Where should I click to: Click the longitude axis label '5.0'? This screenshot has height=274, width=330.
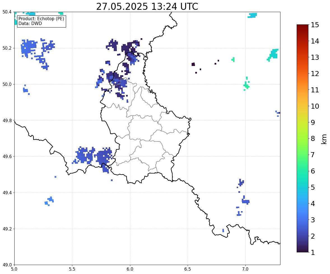point(14,269)
